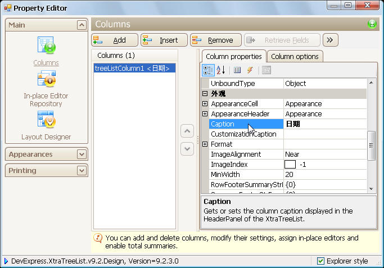
Task: Expand the AppearanceCell property
Action: (205, 104)
